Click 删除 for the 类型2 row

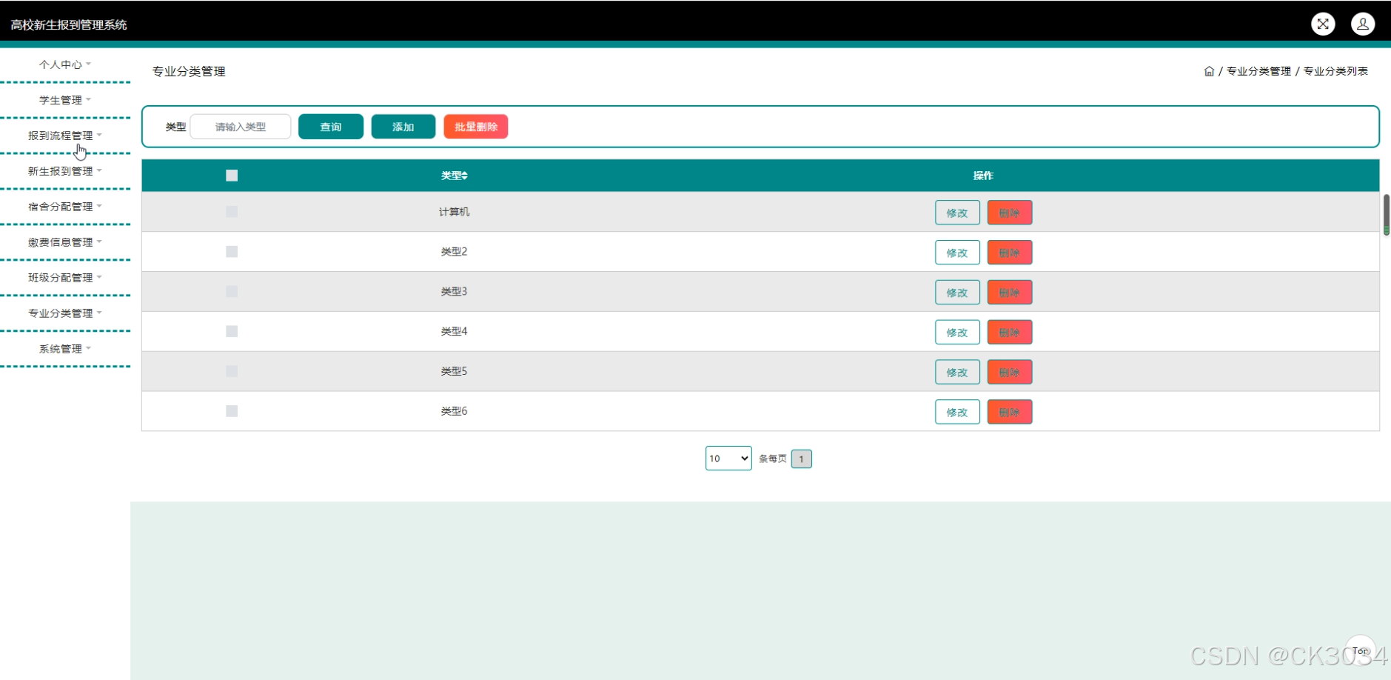tap(1010, 253)
